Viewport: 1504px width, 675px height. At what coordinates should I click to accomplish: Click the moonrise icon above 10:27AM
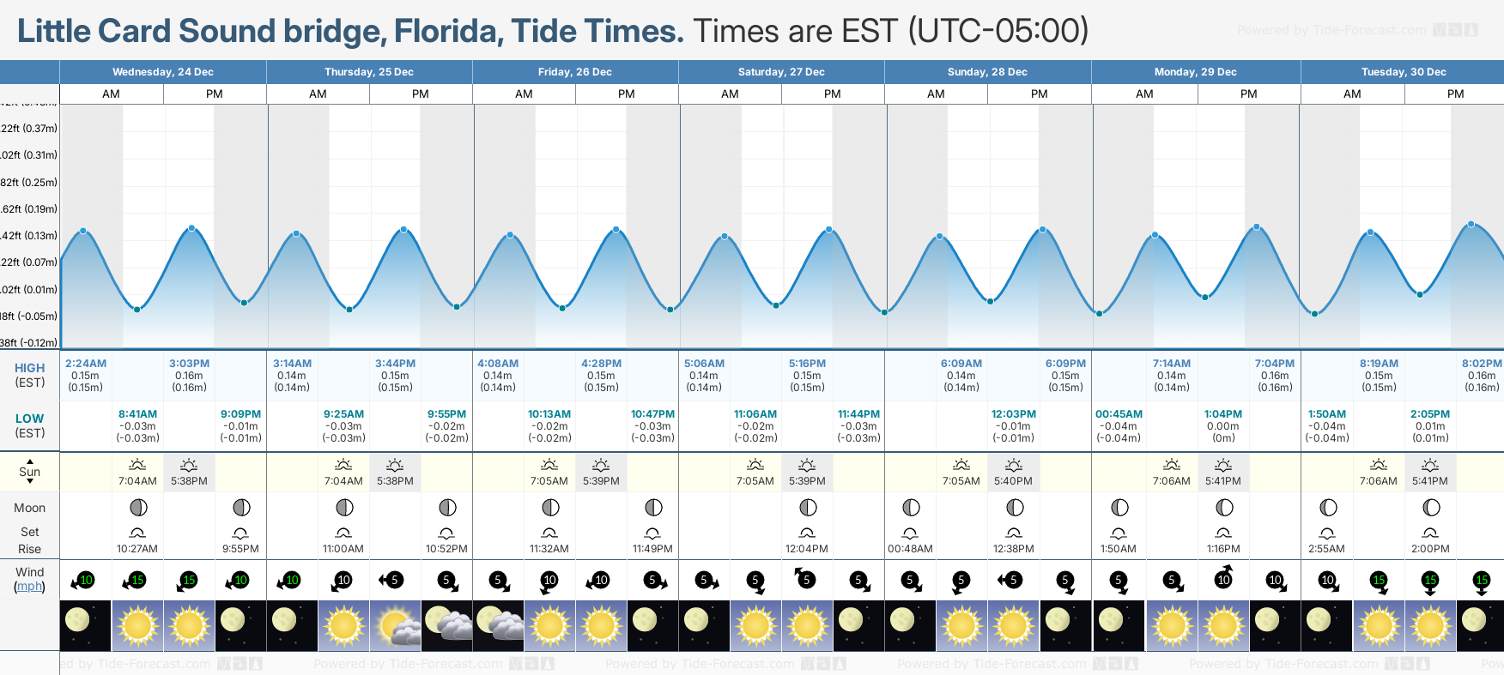tap(137, 533)
